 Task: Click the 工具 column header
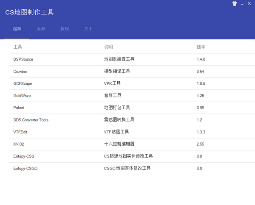click(x=17, y=47)
